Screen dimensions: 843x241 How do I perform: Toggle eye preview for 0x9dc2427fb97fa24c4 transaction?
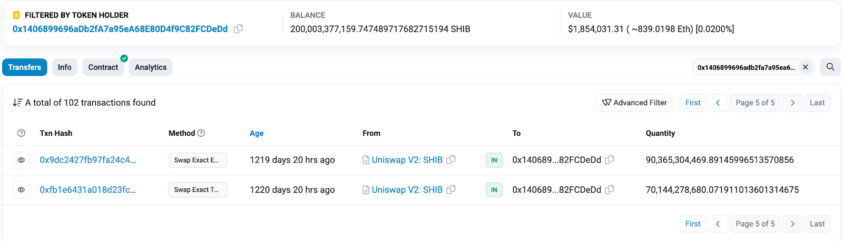pyautogui.click(x=21, y=160)
